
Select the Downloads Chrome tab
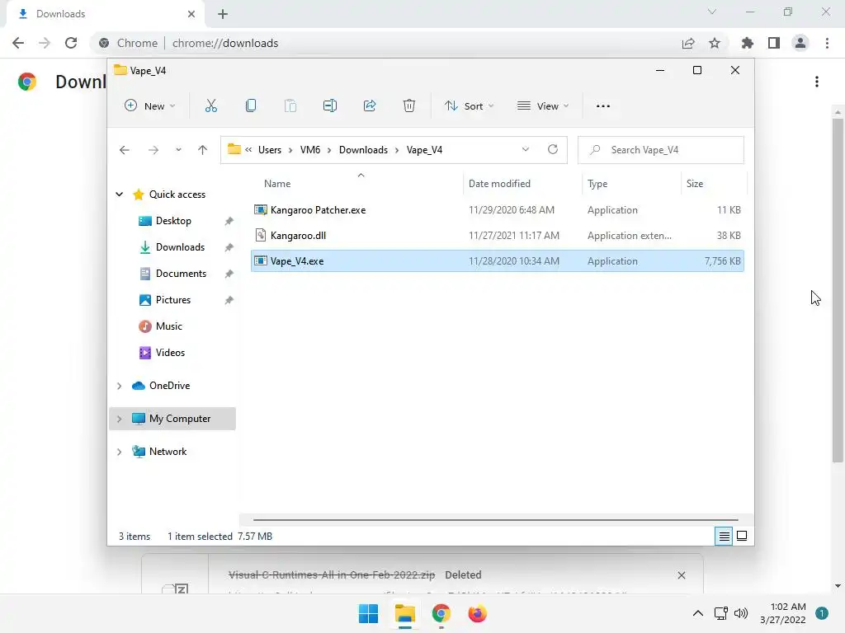tap(105, 14)
